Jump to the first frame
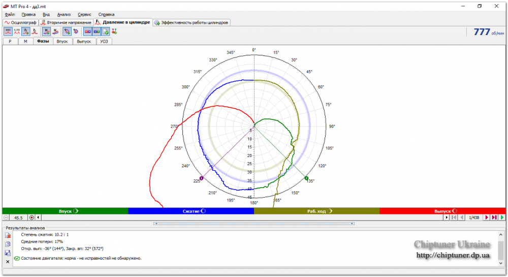This screenshot has width=508, height=277. click(454, 218)
